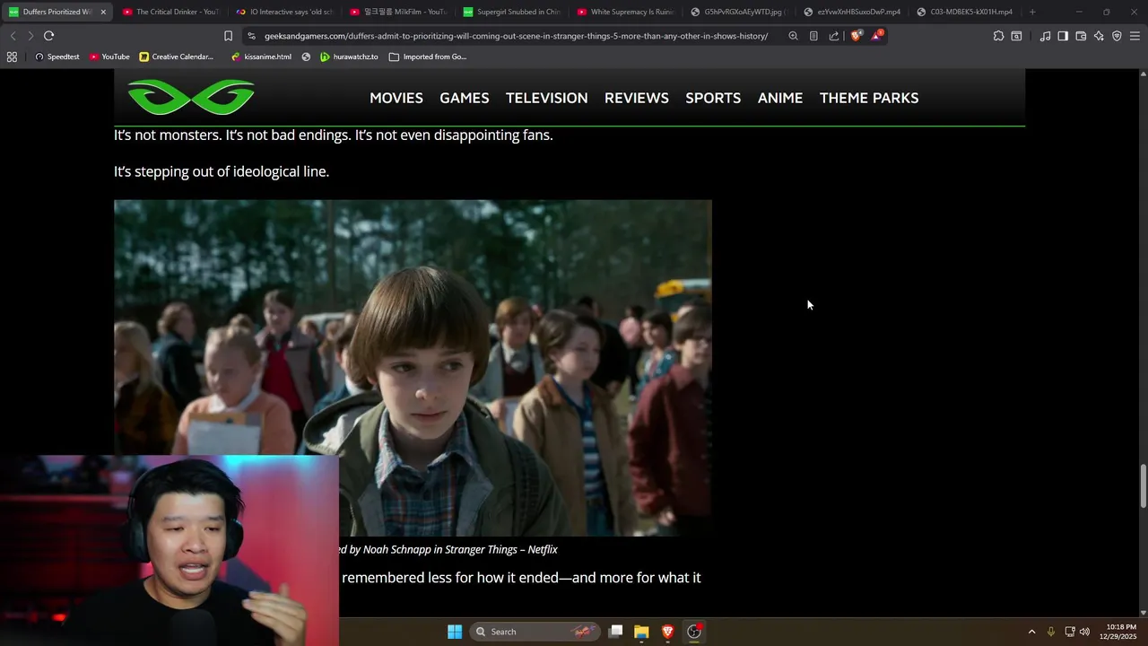Open the Windows Start menu
The height and width of the screenshot is (646, 1148).
click(x=455, y=632)
